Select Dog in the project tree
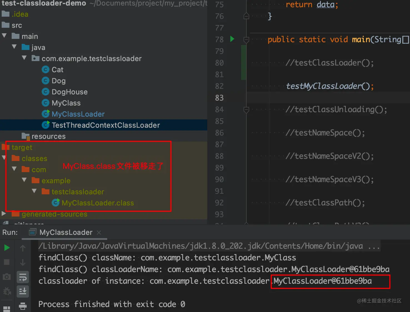The width and height of the screenshot is (410, 312). (59, 81)
